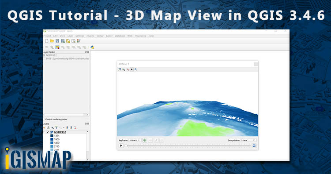Click Filter Legend funnel icon in Layers panel
The width and height of the screenshot is (331, 174).
[x=56, y=127]
